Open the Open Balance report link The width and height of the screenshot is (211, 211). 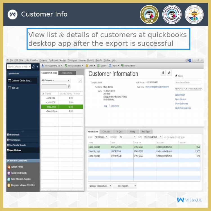(x=181, y=99)
